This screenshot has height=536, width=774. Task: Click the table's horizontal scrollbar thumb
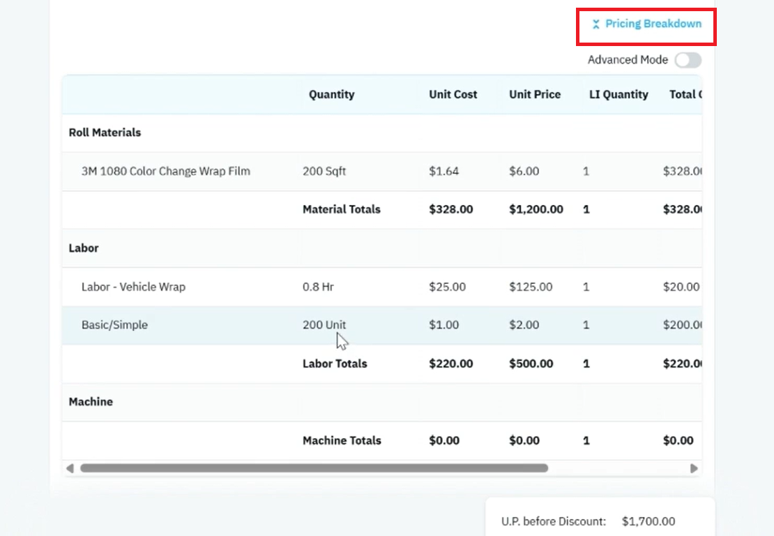pyautogui.click(x=314, y=468)
